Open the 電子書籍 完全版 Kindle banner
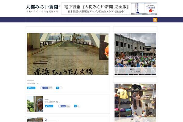 click(x=109, y=9)
